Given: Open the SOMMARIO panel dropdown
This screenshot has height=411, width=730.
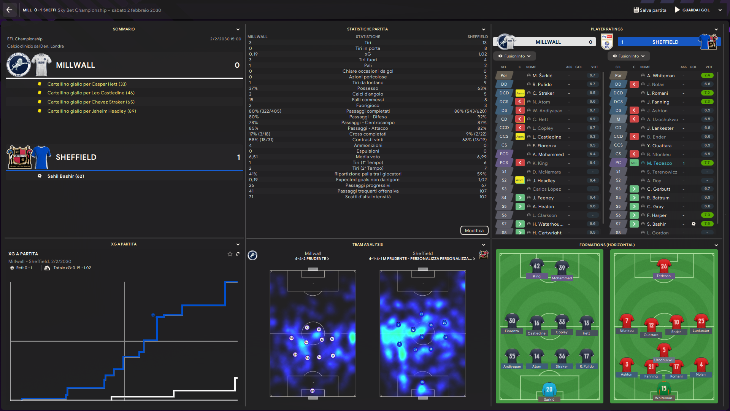Looking at the screenshot, I should (238, 29).
